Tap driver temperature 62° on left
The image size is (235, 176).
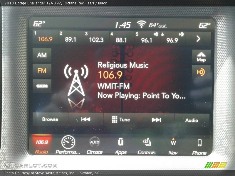(39, 24)
